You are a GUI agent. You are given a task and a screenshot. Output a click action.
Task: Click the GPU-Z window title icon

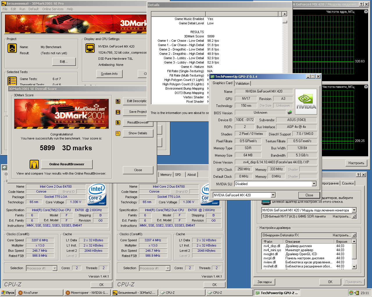click(212, 77)
